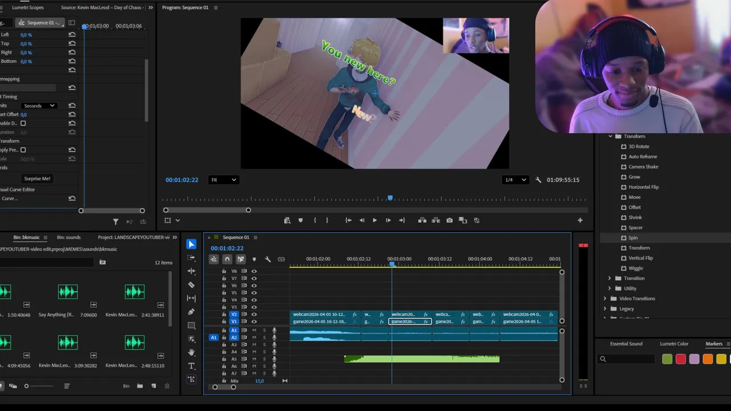
Task: Expand the Transition effects folder
Action: click(609, 278)
